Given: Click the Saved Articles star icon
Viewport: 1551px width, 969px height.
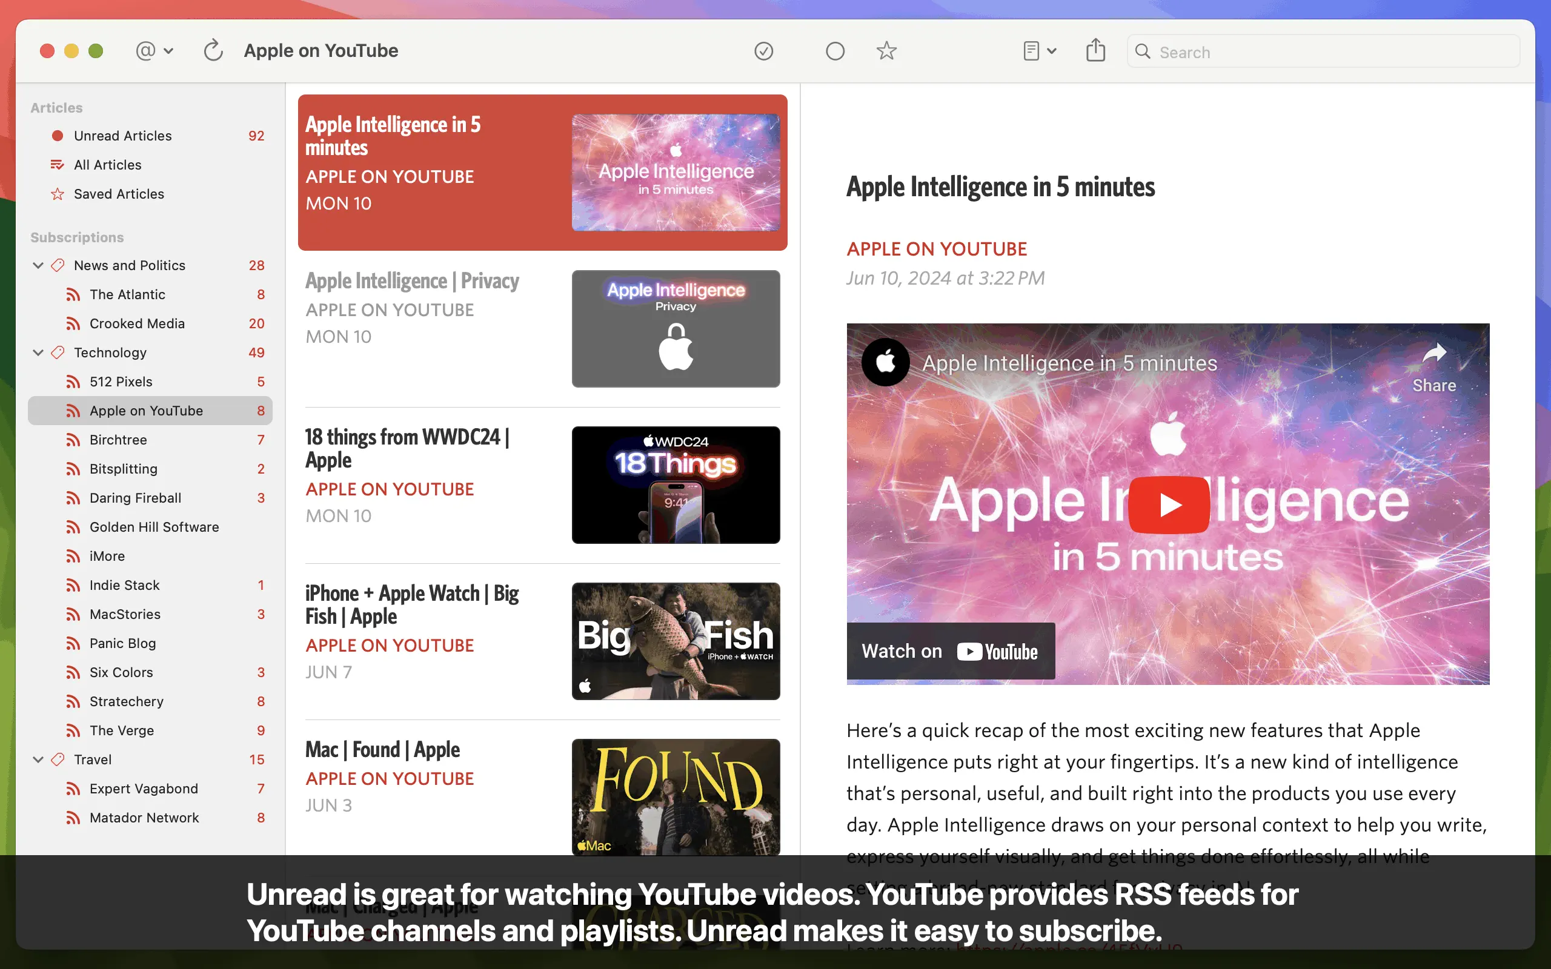Looking at the screenshot, I should click(57, 194).
